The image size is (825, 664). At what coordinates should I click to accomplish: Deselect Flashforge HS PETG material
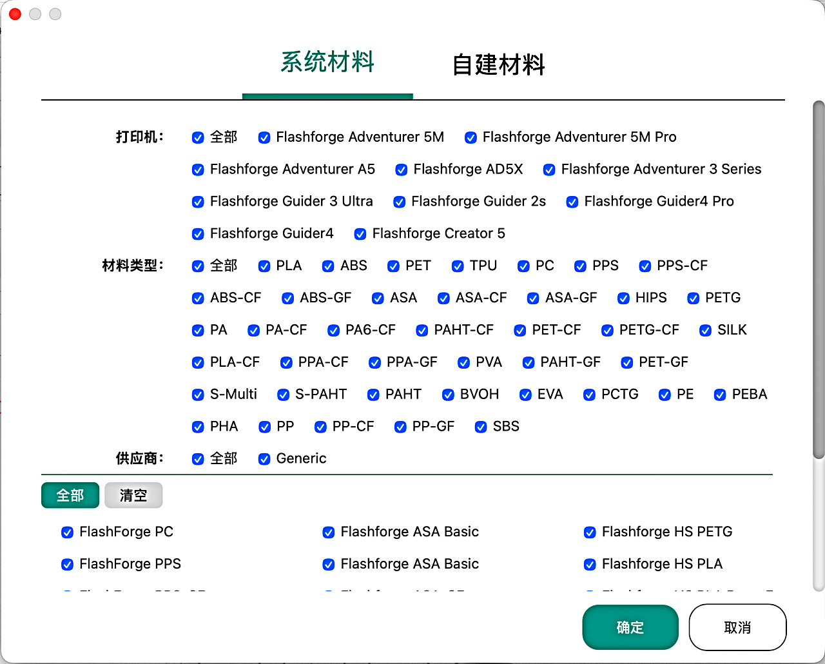(590, 532)
